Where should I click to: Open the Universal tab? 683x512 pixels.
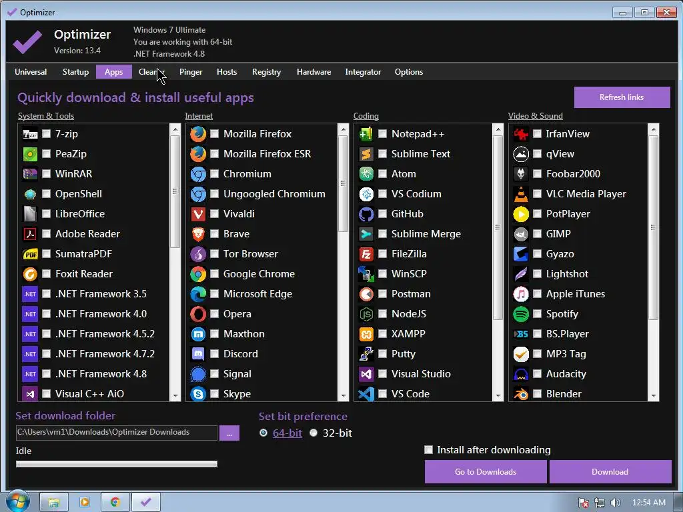31,72
